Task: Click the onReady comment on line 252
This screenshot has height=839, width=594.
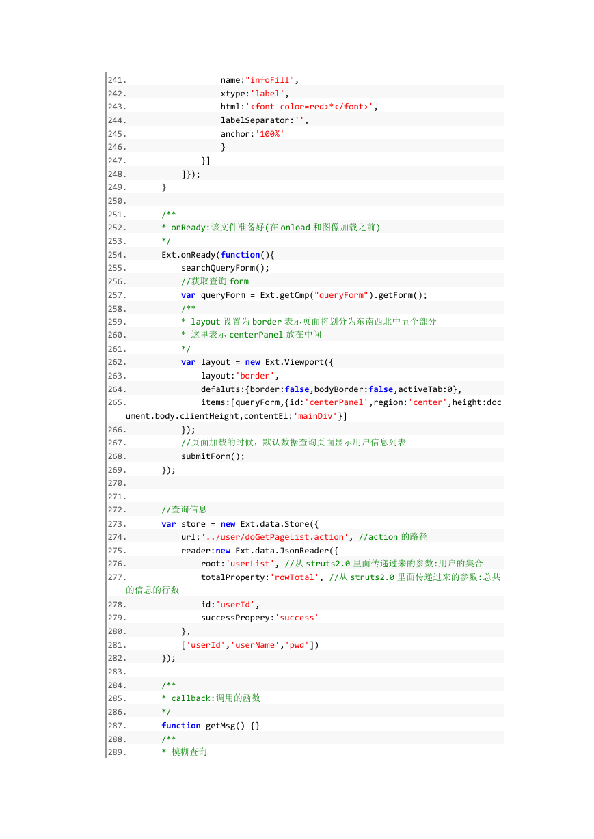Action: 271,228
